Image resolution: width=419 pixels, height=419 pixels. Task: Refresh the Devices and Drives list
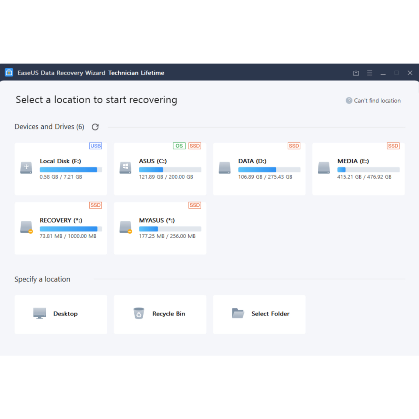click(x=95, y=127)
